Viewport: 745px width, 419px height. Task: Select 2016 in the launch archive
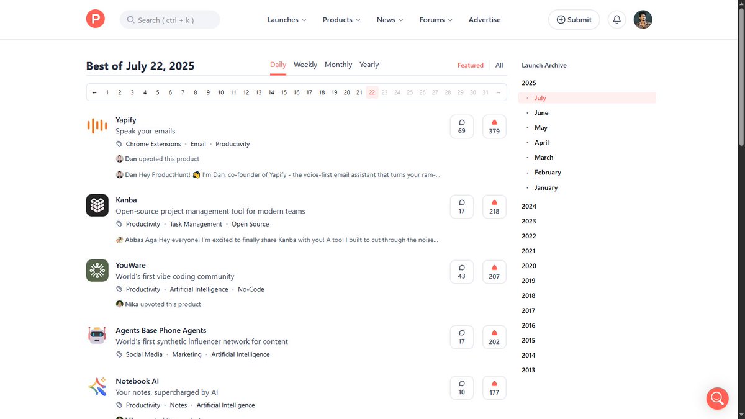(x=529, y=325)
